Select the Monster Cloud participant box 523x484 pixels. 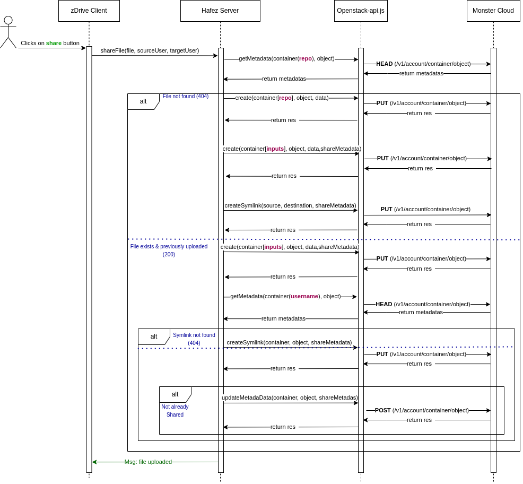click(493, 11)
